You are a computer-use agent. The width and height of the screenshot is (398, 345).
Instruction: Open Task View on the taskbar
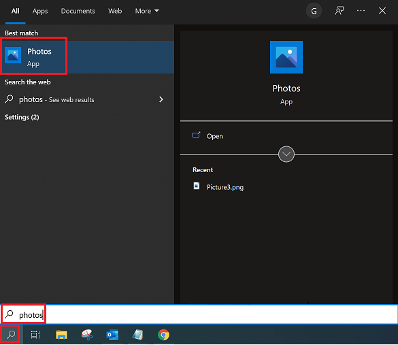point(35,335)
